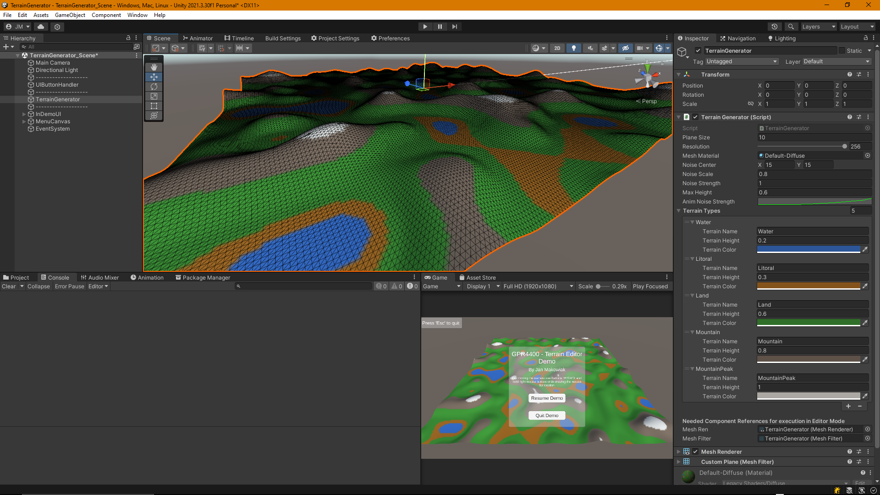Open the Undo History icon
Screen dimensions: 880x495
(x=775, y=27)
